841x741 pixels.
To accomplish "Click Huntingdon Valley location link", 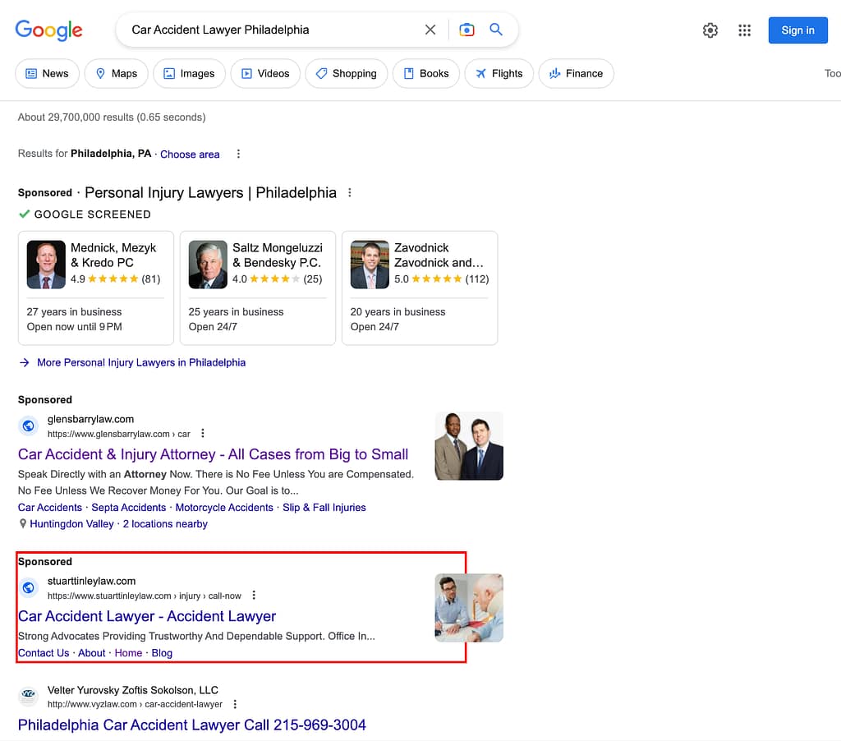I will (72, 523).
